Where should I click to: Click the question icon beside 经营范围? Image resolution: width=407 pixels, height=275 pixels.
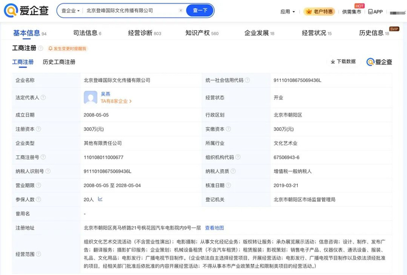38,253
